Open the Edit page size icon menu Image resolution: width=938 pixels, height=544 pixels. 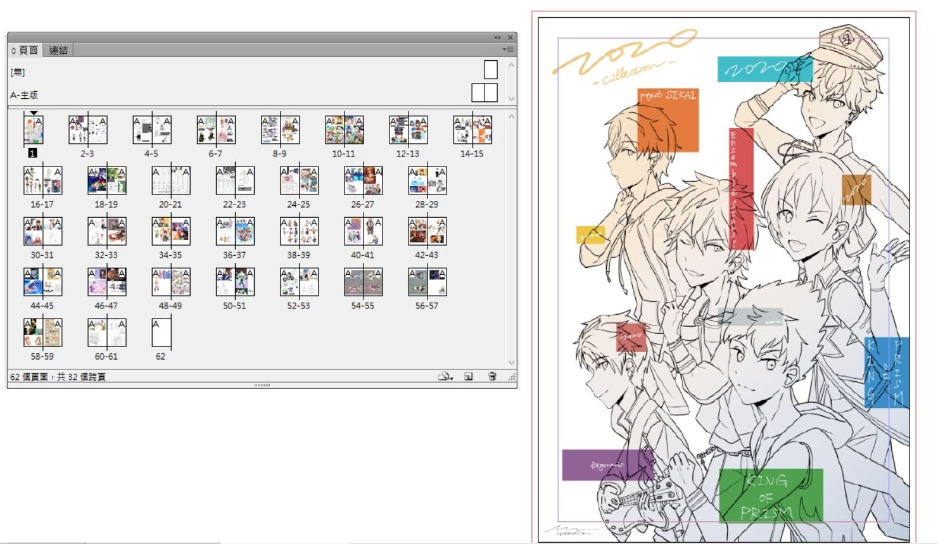446,376
